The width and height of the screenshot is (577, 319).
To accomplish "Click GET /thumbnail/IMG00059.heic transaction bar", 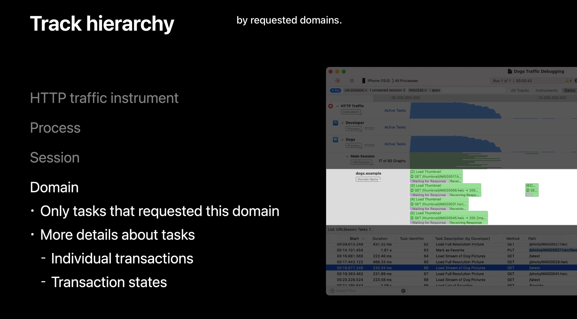I will point(445,190).
